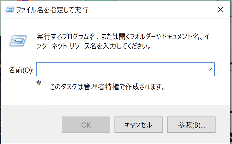Click the small Run icon in title bar
The width and height of the screenshot is (232, 144).
10,10
